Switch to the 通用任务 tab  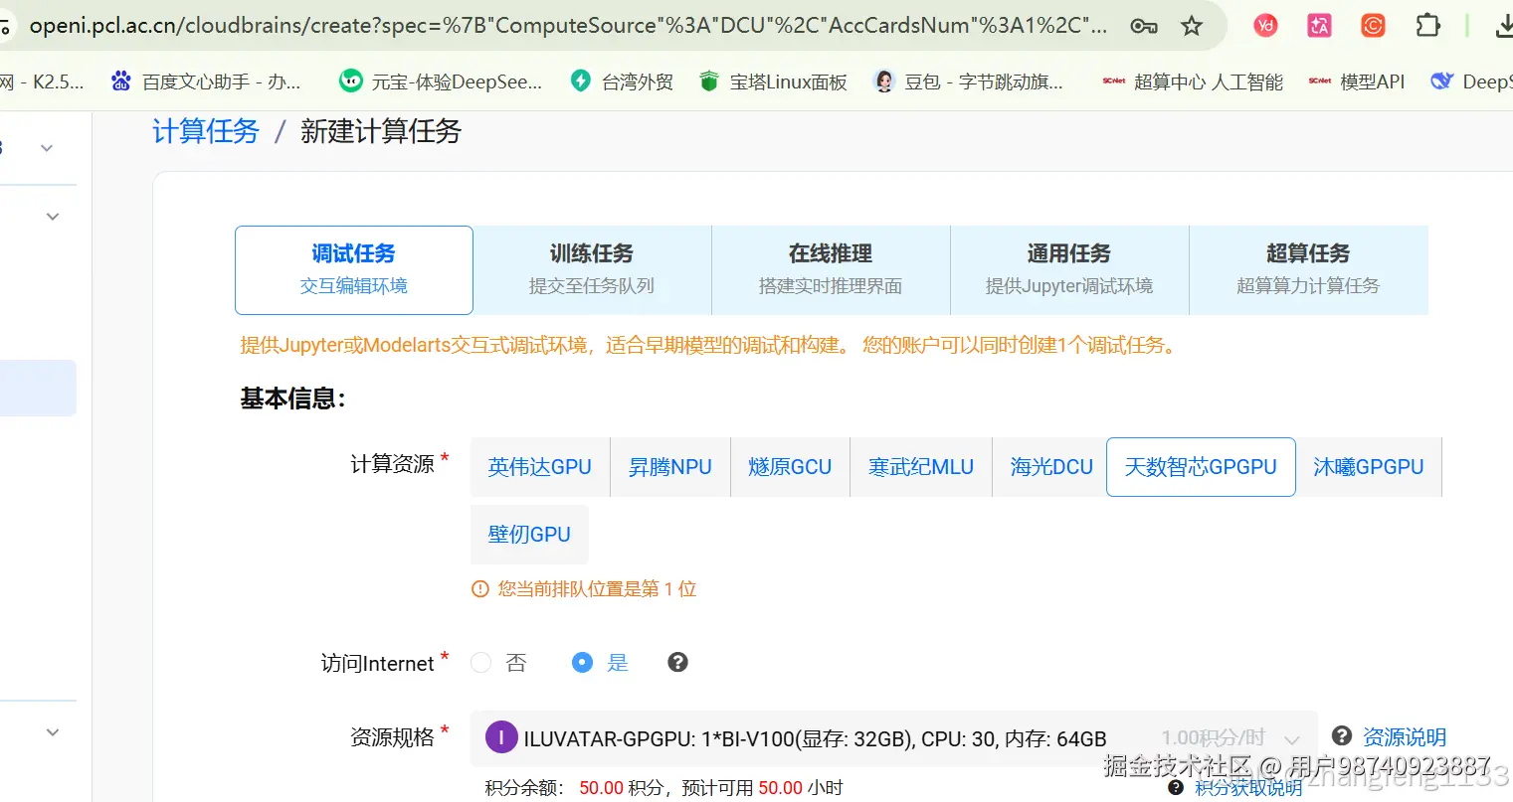pyautogui.click(x=1069, y=269)
